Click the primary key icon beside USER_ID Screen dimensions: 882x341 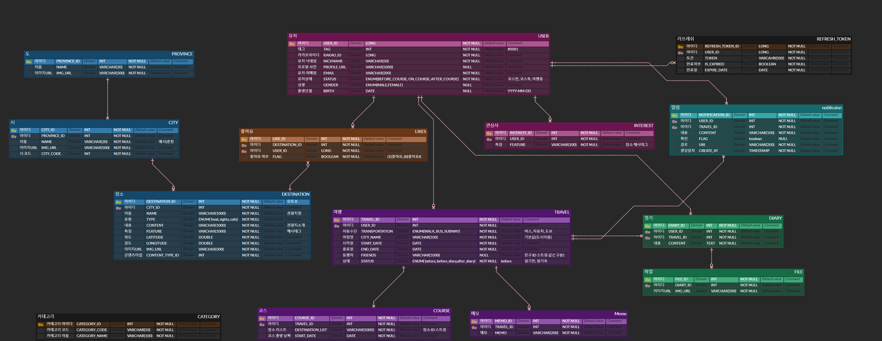tap(292, 44)
